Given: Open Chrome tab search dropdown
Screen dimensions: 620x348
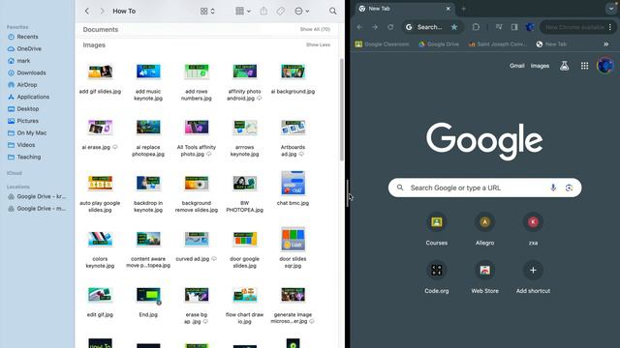Looking at the screenshot, I should click(611, 9).
